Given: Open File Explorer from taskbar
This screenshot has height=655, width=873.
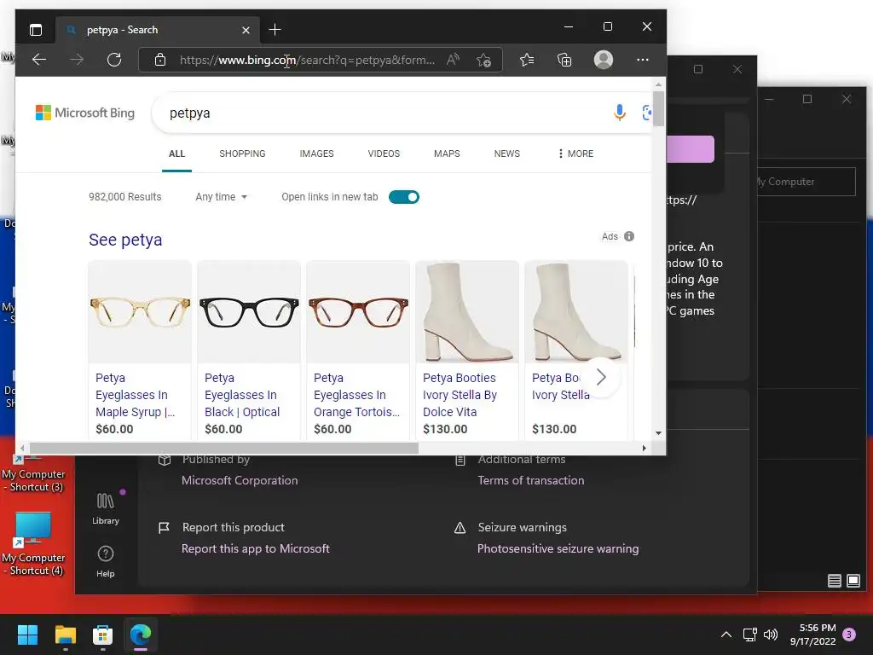Looking at the screenshot, I should click(65, 635).
